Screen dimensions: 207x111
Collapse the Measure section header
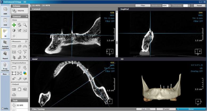point(16,41)
